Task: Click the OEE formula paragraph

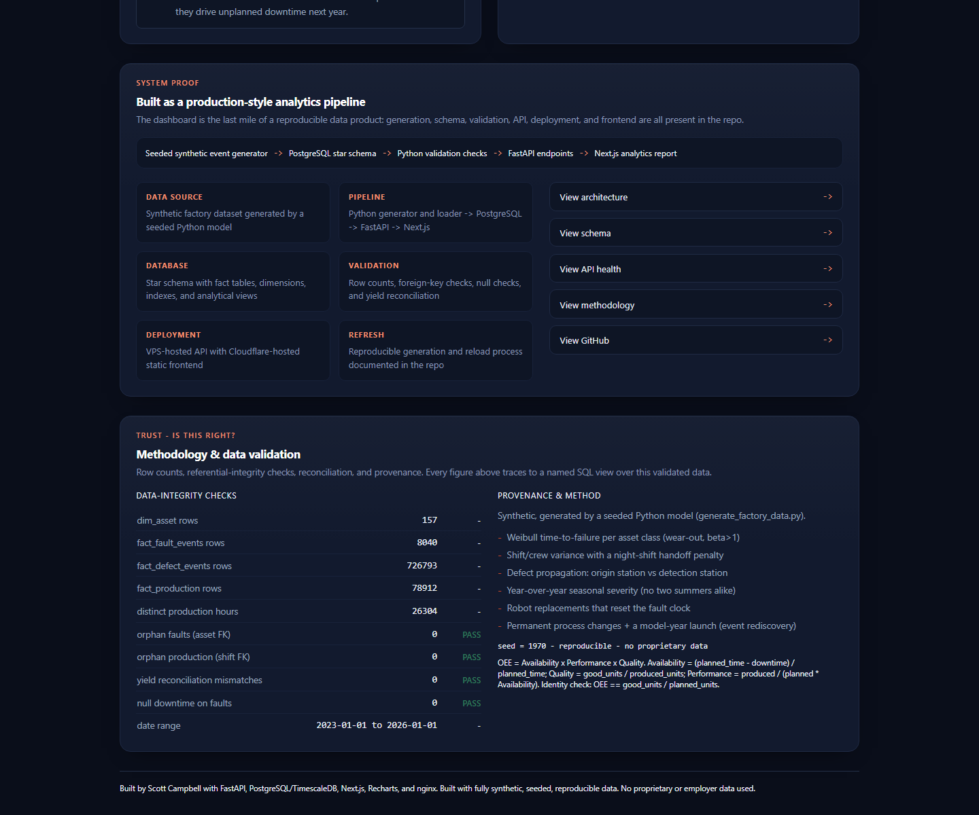Action: point(658,674)
